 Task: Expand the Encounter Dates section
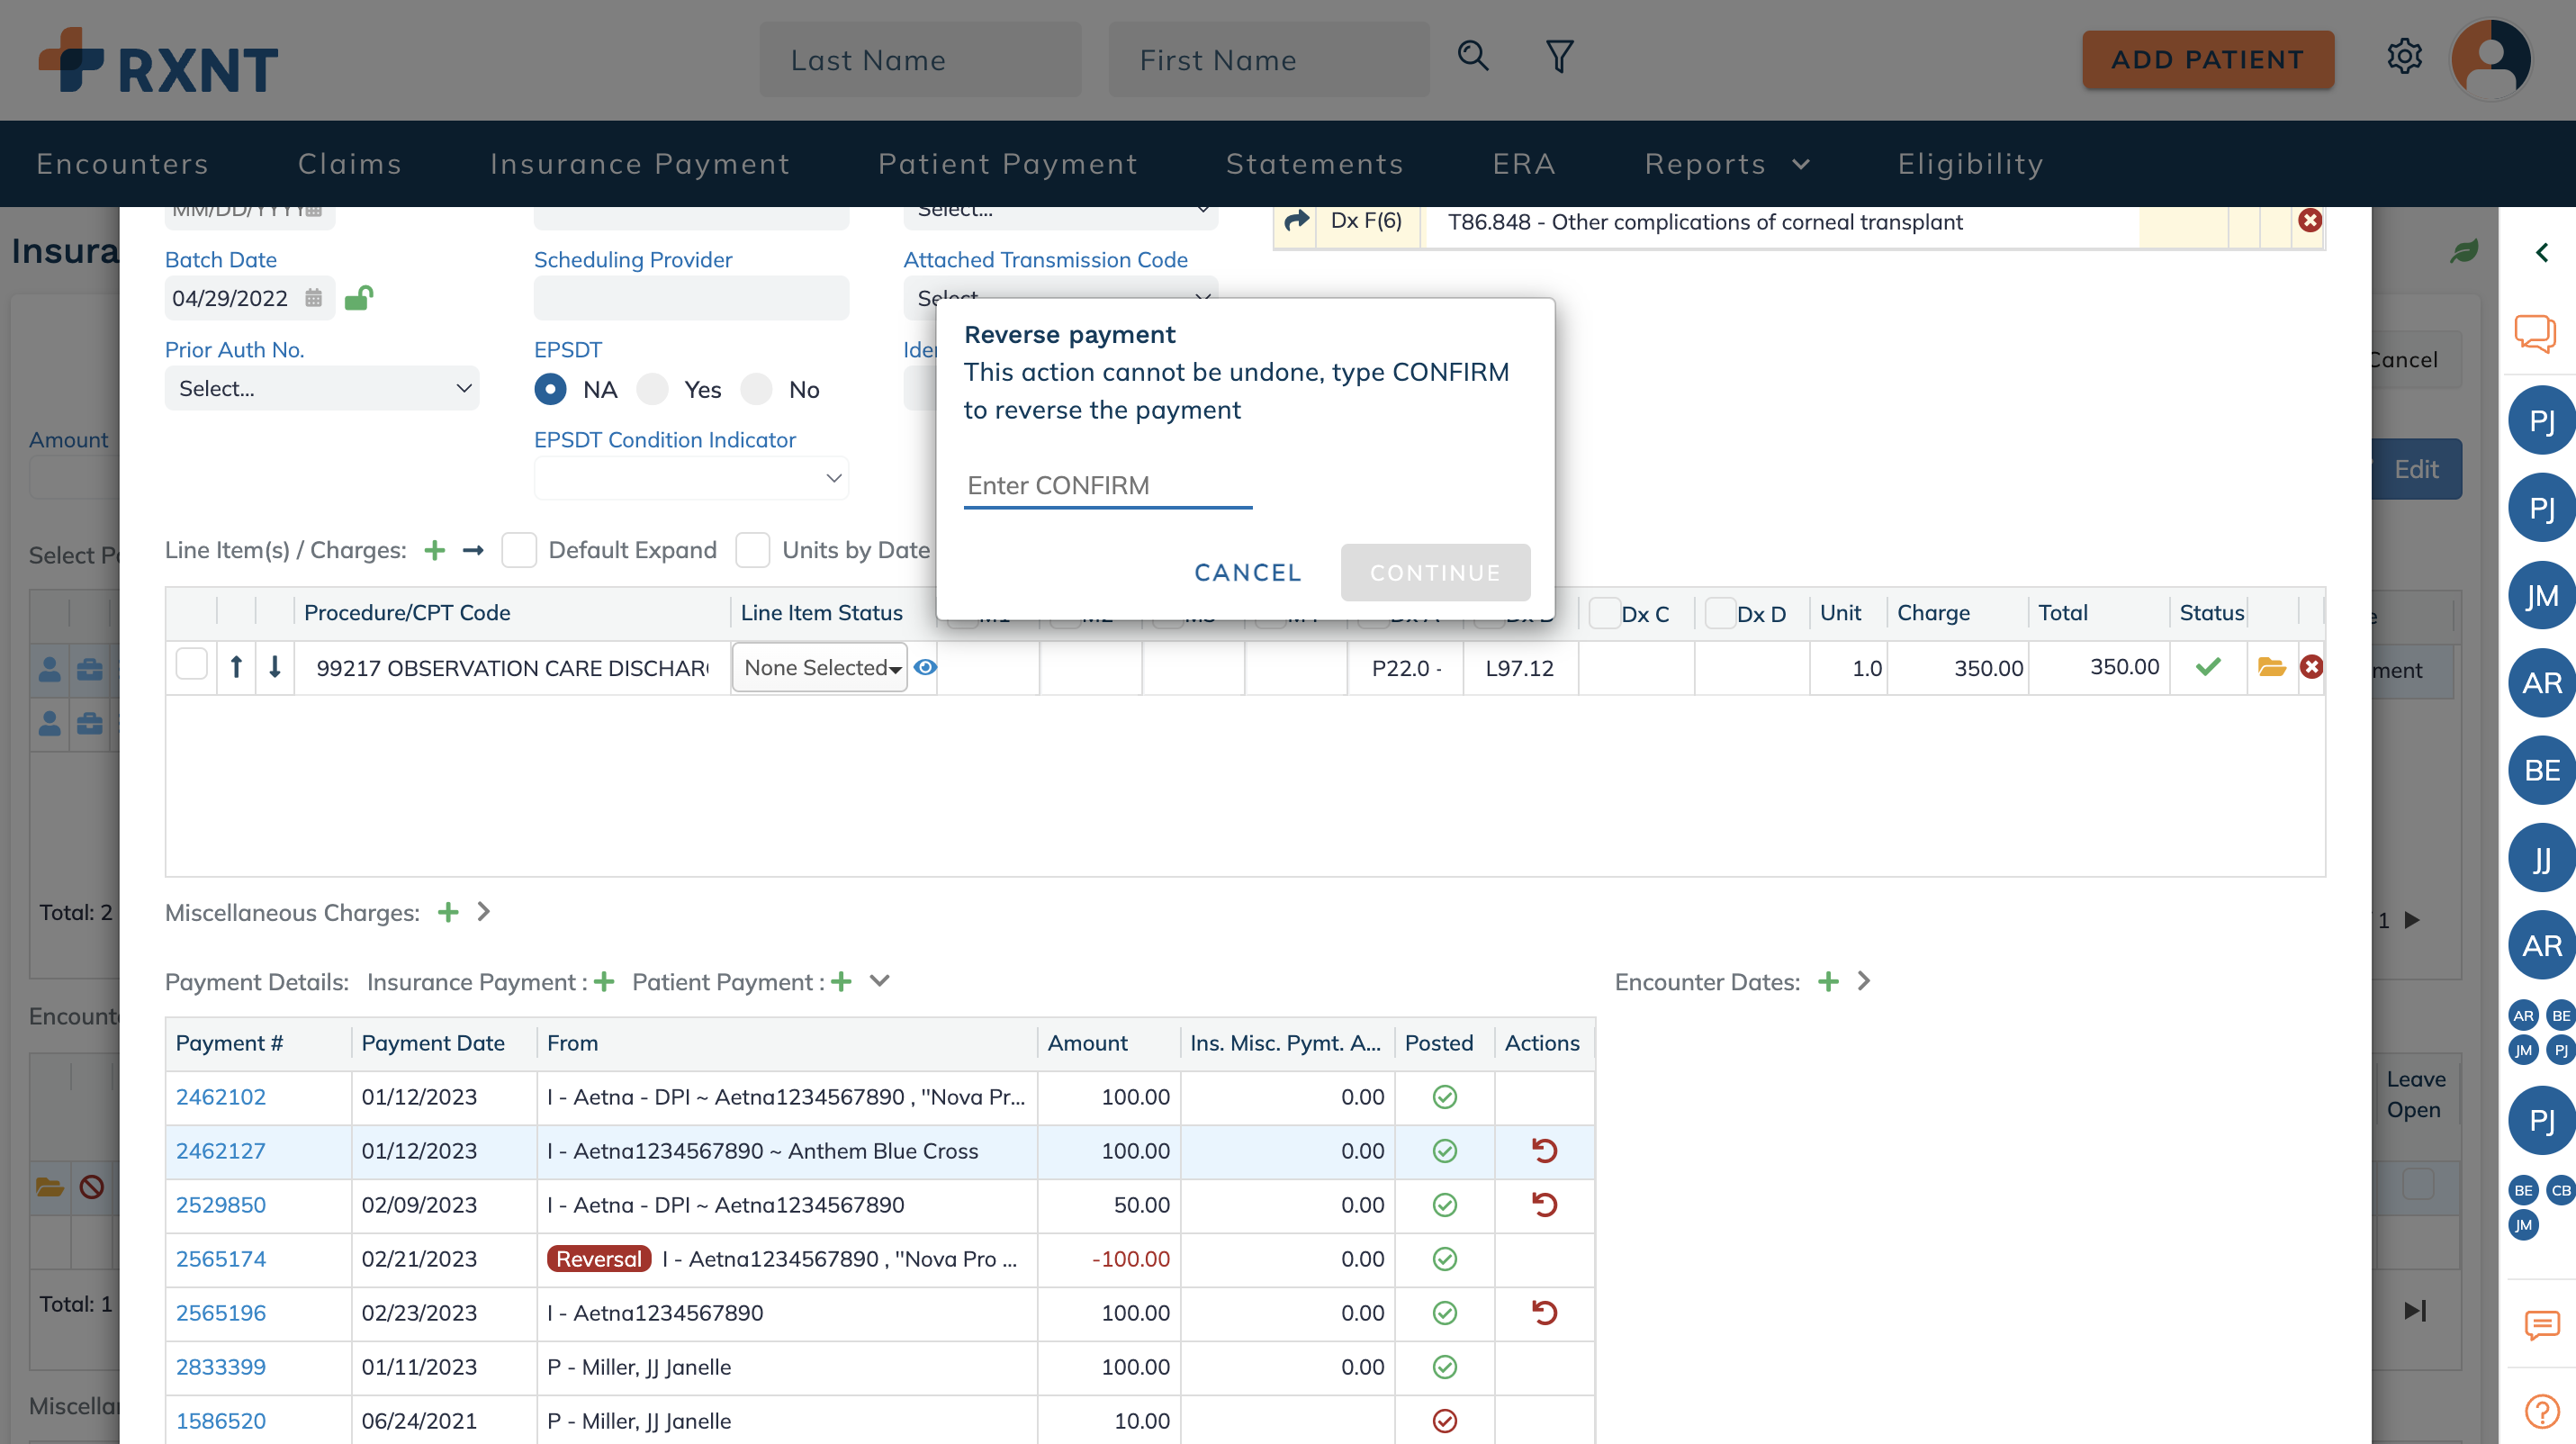coord(1864,982)
